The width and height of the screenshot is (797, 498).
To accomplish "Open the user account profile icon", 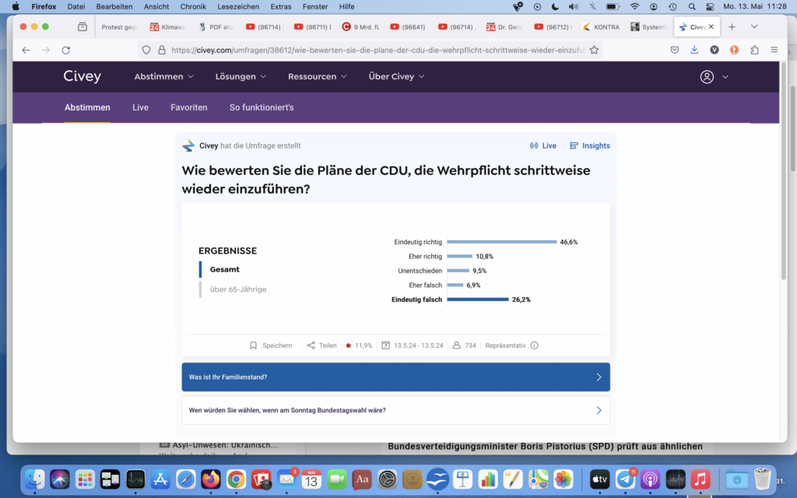I will [x=707, y=77].
